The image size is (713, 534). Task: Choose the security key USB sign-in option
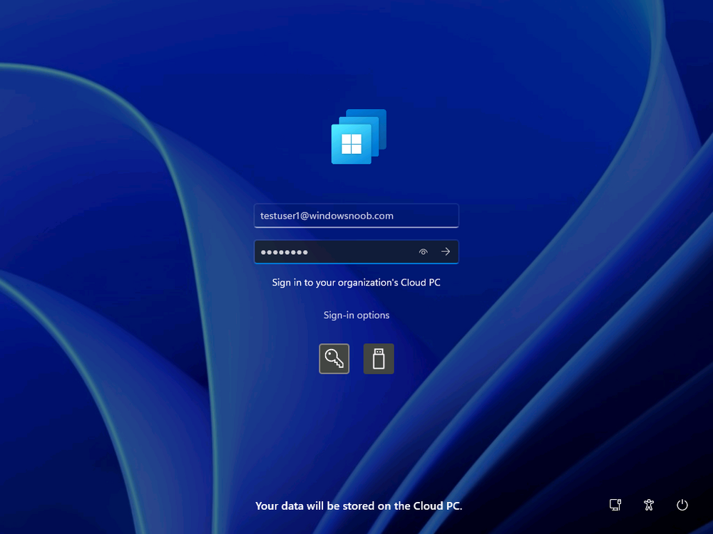tap(379, 359)
